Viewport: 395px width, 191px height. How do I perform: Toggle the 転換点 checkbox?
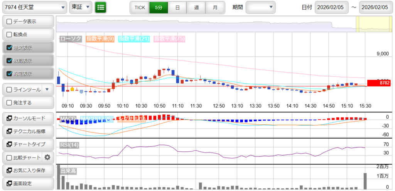point(10,35)
